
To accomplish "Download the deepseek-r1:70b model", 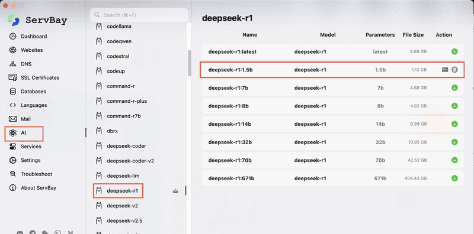I will (454, 160).
